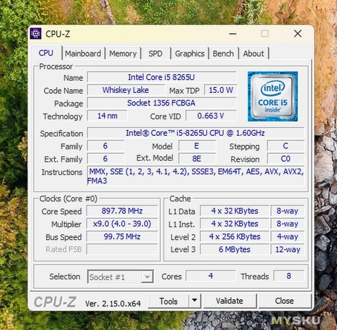Click the Validate button
The height and width of the screenshot is (330, 337).
pos(230,301)
